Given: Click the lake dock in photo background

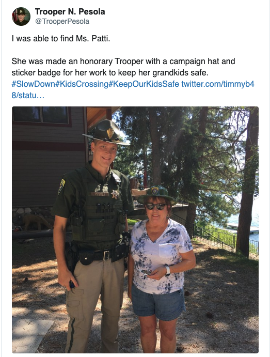Looking at the screenshot, I should click(242, 228).
